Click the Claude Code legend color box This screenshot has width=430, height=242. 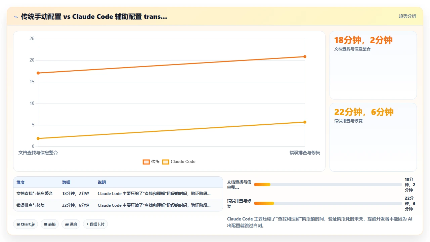(166, 162)
